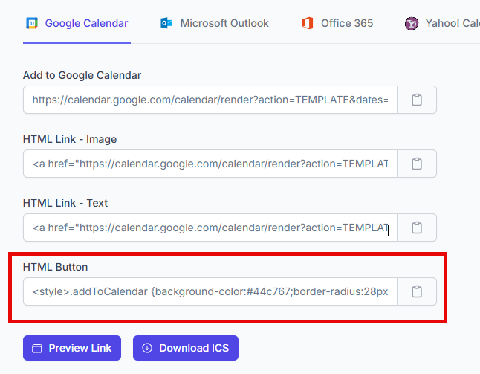
Task: Copy the HTML Link - Text code
Action: point(417,228)
